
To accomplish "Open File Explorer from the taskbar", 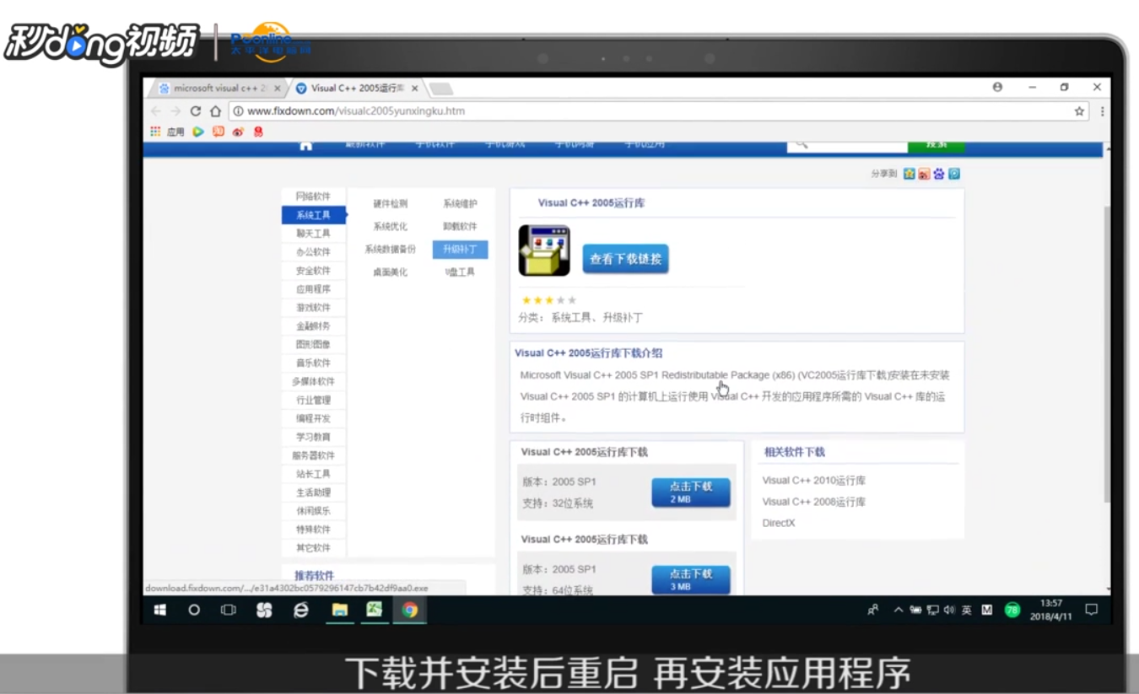I will click(340, 610).
